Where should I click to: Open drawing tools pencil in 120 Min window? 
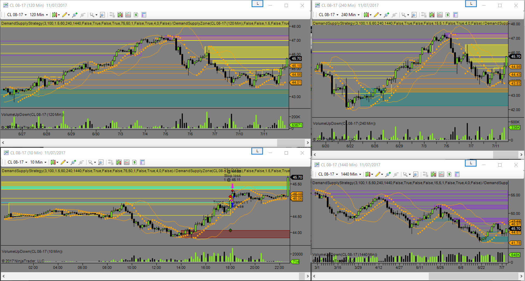tap(66, 15)
